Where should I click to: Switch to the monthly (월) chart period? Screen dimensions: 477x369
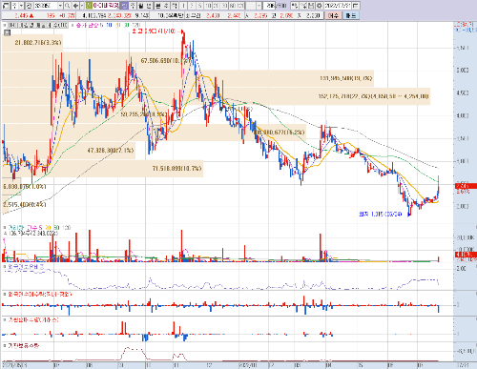pos(140,6)
